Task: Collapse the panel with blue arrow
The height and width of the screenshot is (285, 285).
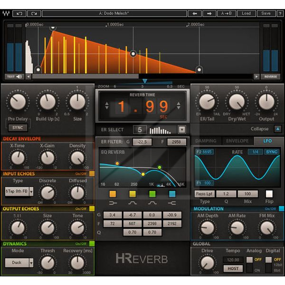Action: pyautogui.click(x=278, y=129)
